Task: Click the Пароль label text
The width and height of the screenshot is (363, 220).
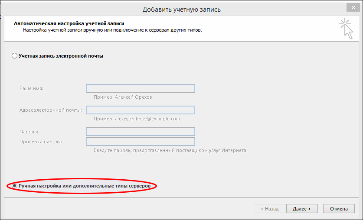Action: pyautogui.click(x=29, y=132)
